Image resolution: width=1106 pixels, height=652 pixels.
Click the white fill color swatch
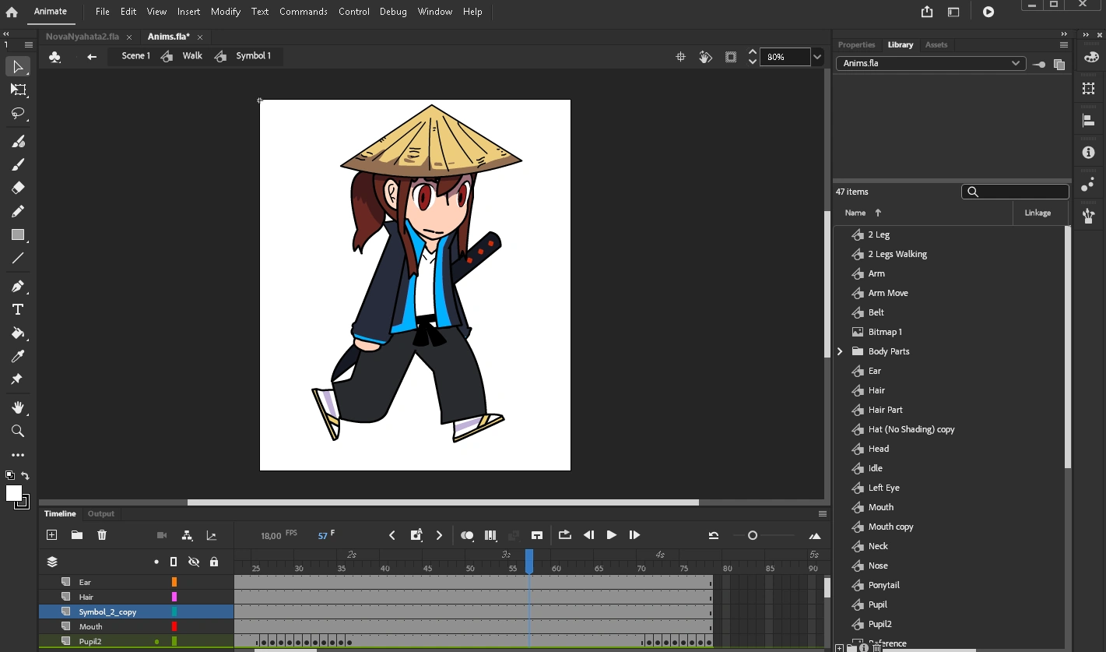(14, 493)
